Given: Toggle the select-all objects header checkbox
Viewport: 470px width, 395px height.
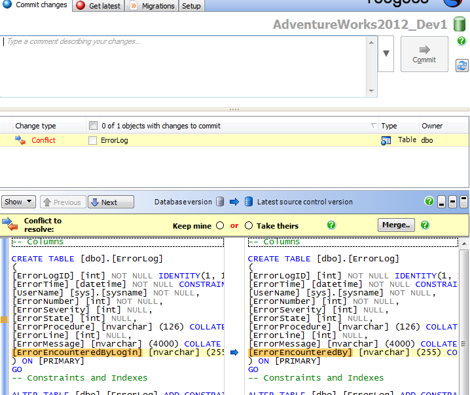Looking at the screenshot, I should pos(93,126).
